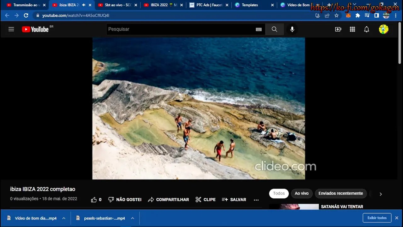This screenshot has height=227, width=403.
Task: Open new browser tab plus button
Action: click(329, 5)
